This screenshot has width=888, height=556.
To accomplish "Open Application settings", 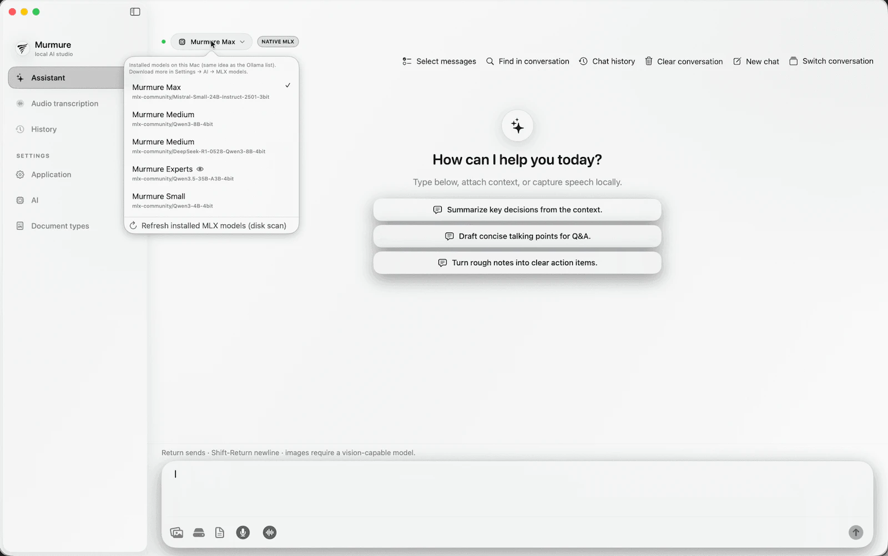I will 51,175.
